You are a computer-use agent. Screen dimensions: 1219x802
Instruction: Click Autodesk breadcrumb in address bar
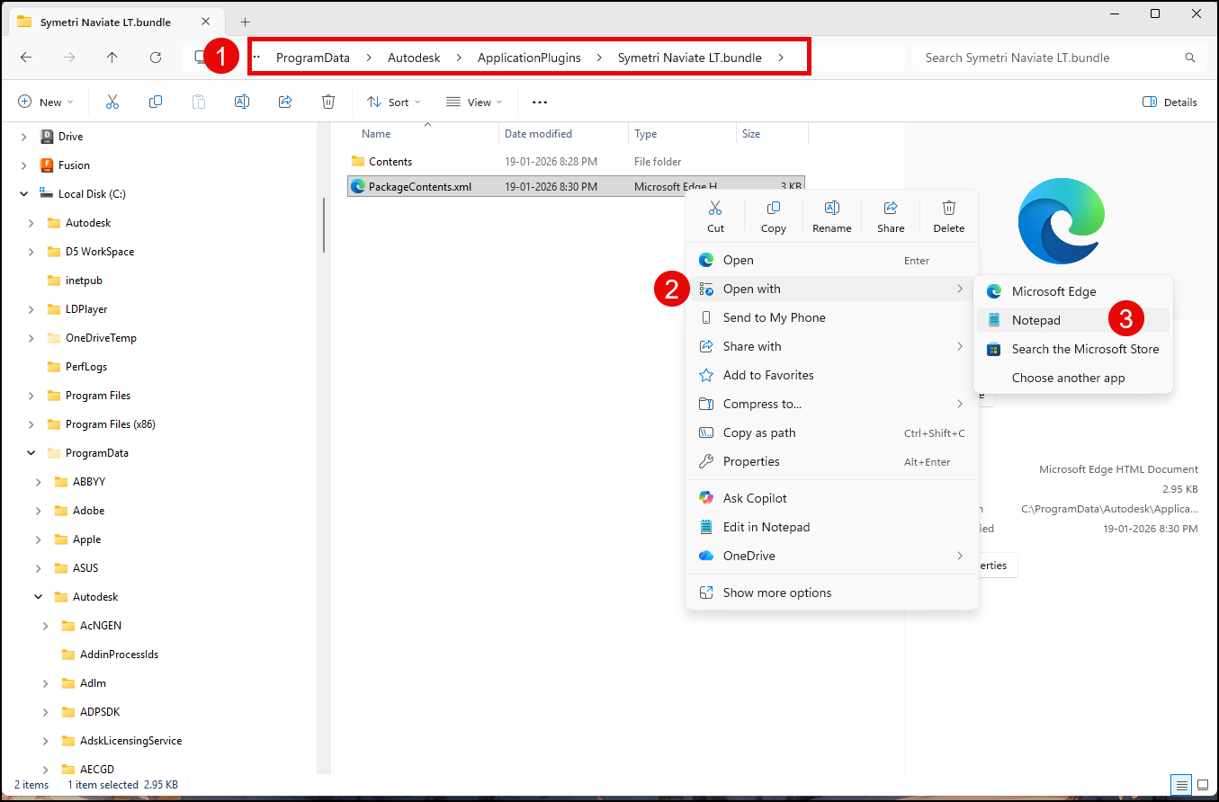[414, 58]
